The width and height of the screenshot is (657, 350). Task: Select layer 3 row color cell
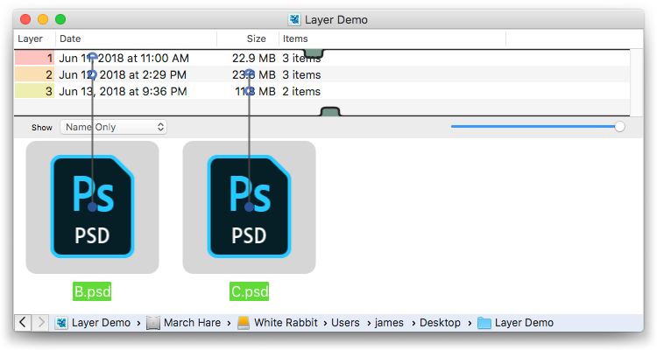pos(34,91)
